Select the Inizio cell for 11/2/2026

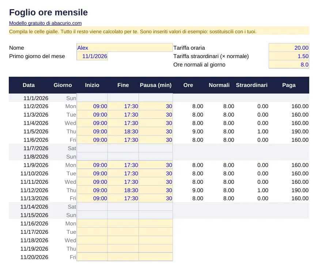[92, 106]
